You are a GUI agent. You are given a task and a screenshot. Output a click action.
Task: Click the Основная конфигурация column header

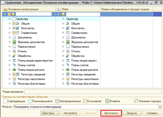coord(29,9)
